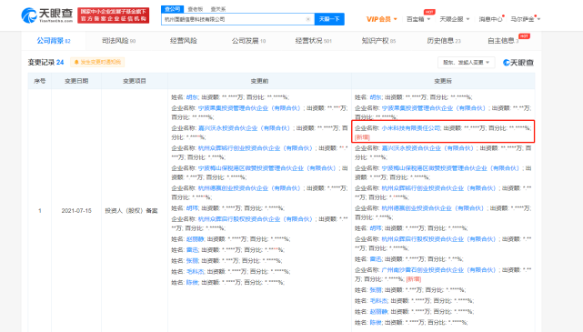The height and width of the screenshot is (332, 583).
Task: Click the 变更项目 column header
Action: 135,81
